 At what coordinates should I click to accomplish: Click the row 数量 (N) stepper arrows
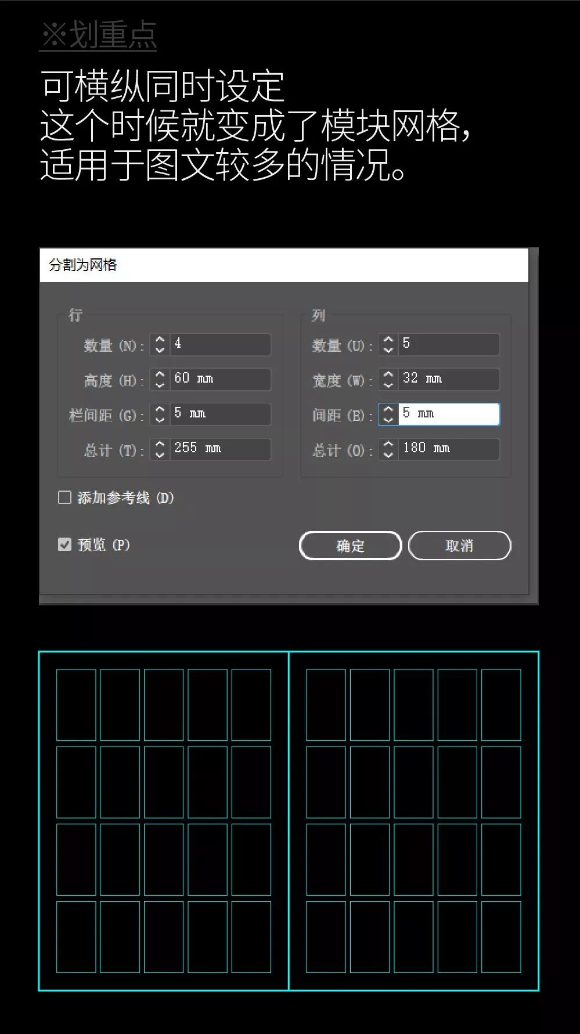tap(160, 344)
